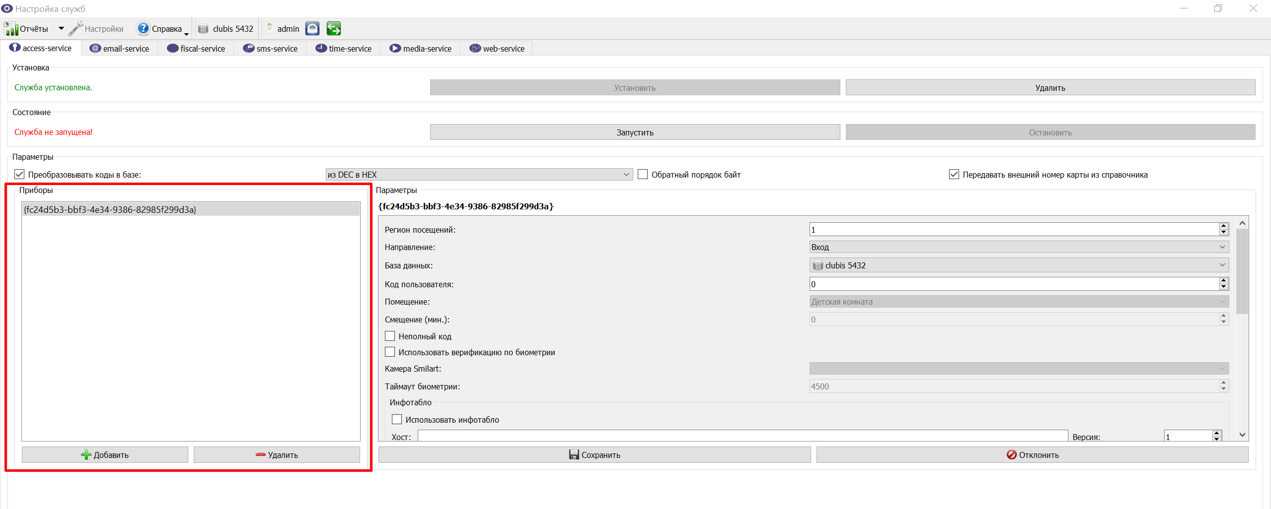Click the Удалить service button at top
Image resolution: width=1271 pixels, height=509 pixels.
pyautogui.click(x=1050, y=88)
